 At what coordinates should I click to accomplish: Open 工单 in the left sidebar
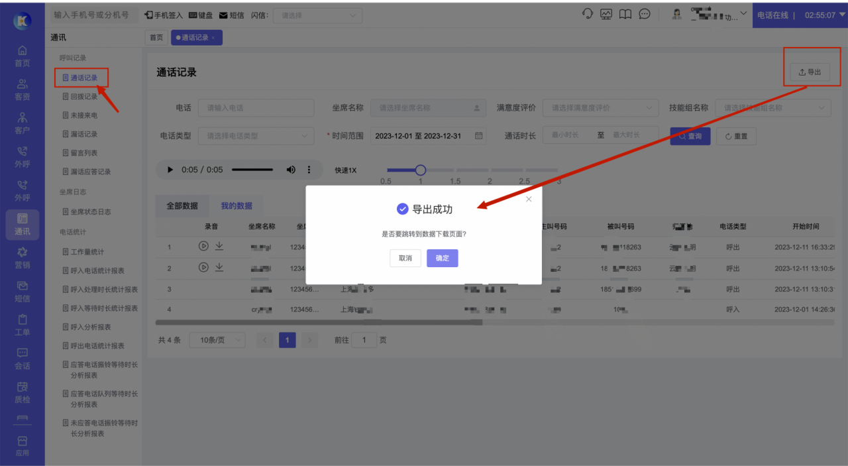[x=23, y=324]
